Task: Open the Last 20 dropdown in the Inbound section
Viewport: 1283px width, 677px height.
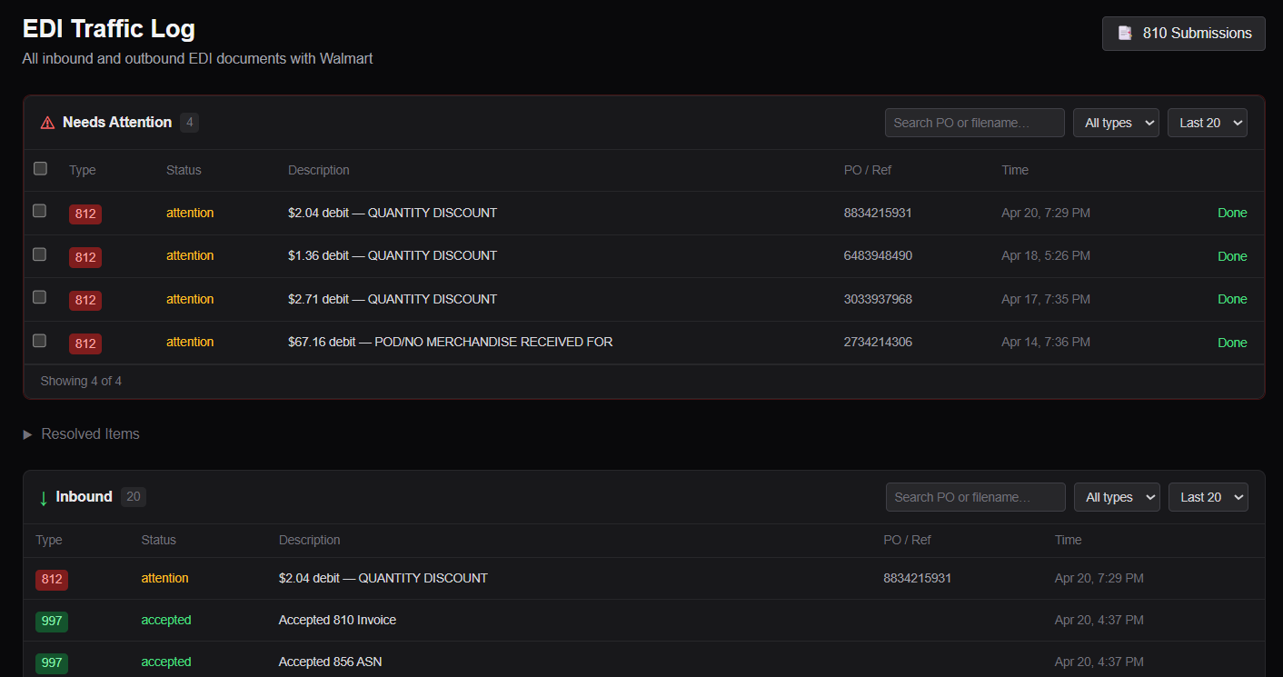Action: click(1208, 497)
